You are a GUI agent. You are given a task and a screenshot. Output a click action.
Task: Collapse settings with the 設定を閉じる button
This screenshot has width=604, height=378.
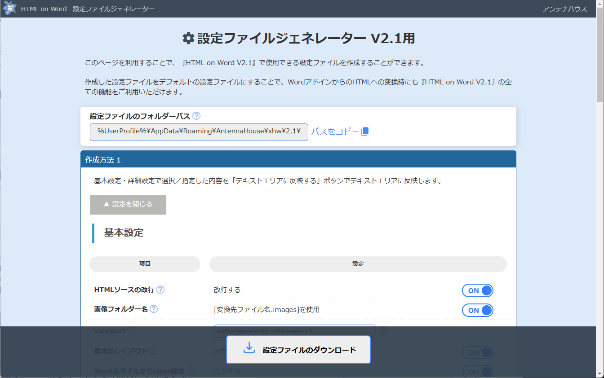point(128,205)
